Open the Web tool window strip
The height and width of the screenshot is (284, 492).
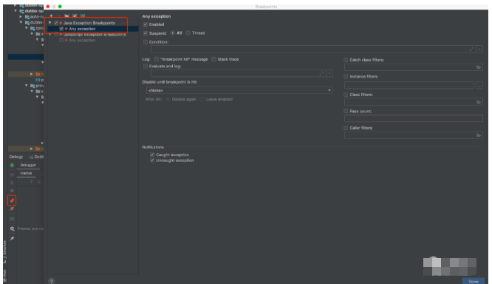coord(4,276)
